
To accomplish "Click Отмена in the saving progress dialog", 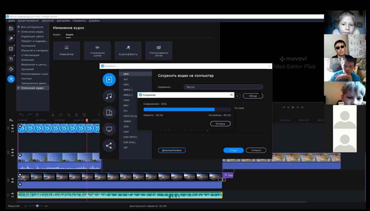I will coord(220,124).
